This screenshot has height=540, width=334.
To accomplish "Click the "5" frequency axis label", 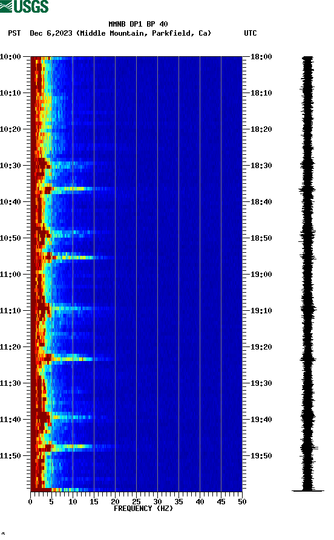I will tap(51, 502).
